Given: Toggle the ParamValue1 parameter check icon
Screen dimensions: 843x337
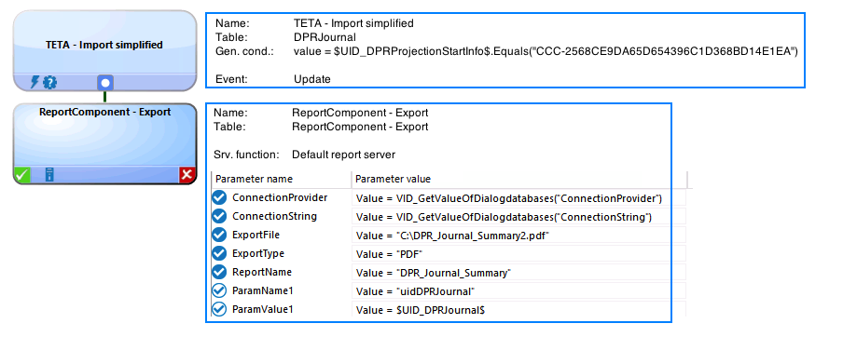Looking at the screenshot, I should pos(219,310).
